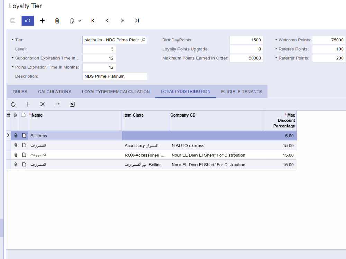
Task: Add a new loyalty tier record
Action: [42, 21]
